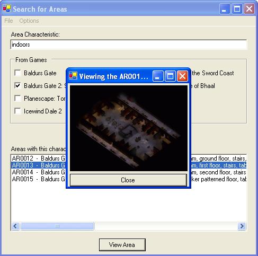
Task: Click the Close button under the preview
Action: pyautogui.click(x=128, y=180)
